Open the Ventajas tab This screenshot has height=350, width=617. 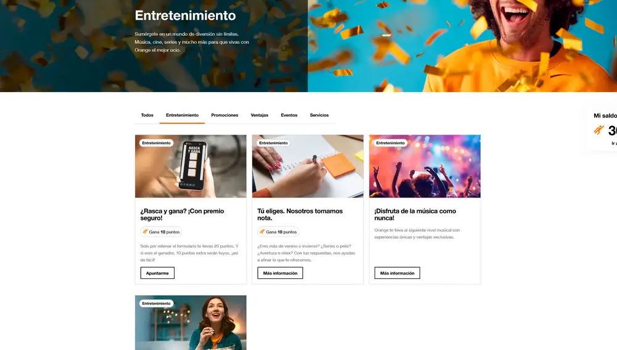point(259,115)
